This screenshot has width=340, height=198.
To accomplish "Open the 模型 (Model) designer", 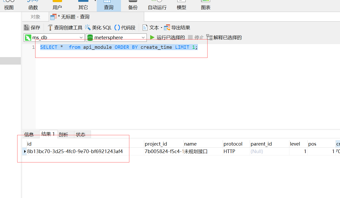I will (x=181, y=5).
